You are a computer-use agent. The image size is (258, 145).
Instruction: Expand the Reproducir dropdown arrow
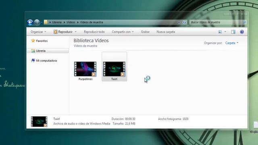point(76,32)
